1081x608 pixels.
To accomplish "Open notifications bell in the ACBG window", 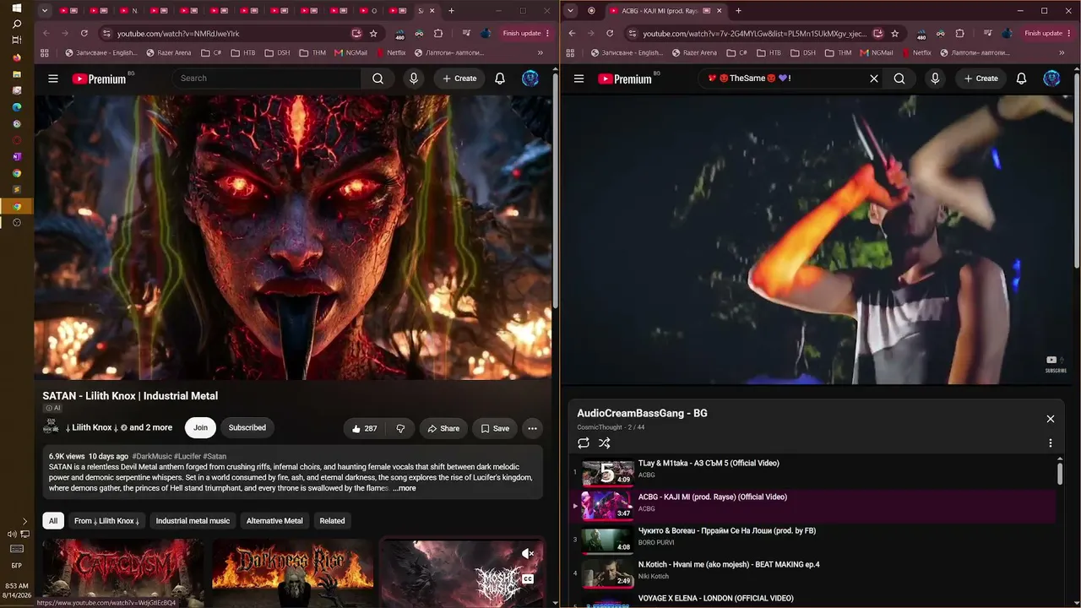I will [x=1021, y=79].
